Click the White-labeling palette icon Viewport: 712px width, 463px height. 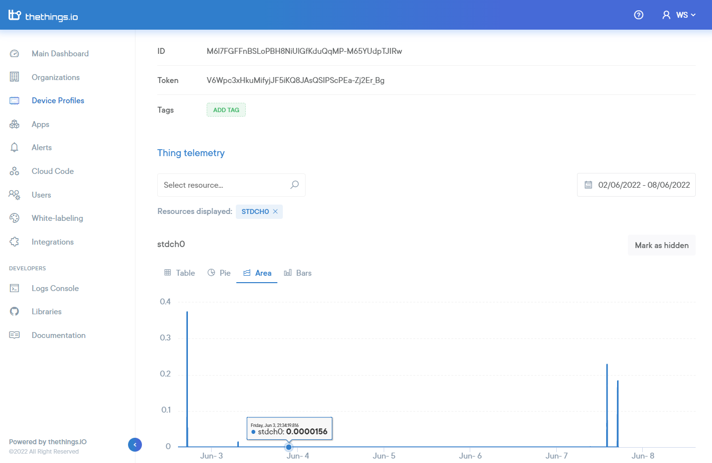tap(14, 218)
